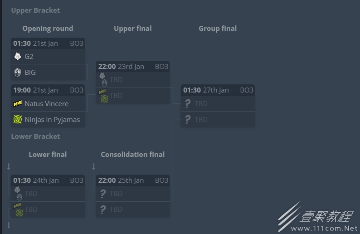Click the down arrow below the Lower final match
This screenshot has width=360, height=234.
point(9,225)
